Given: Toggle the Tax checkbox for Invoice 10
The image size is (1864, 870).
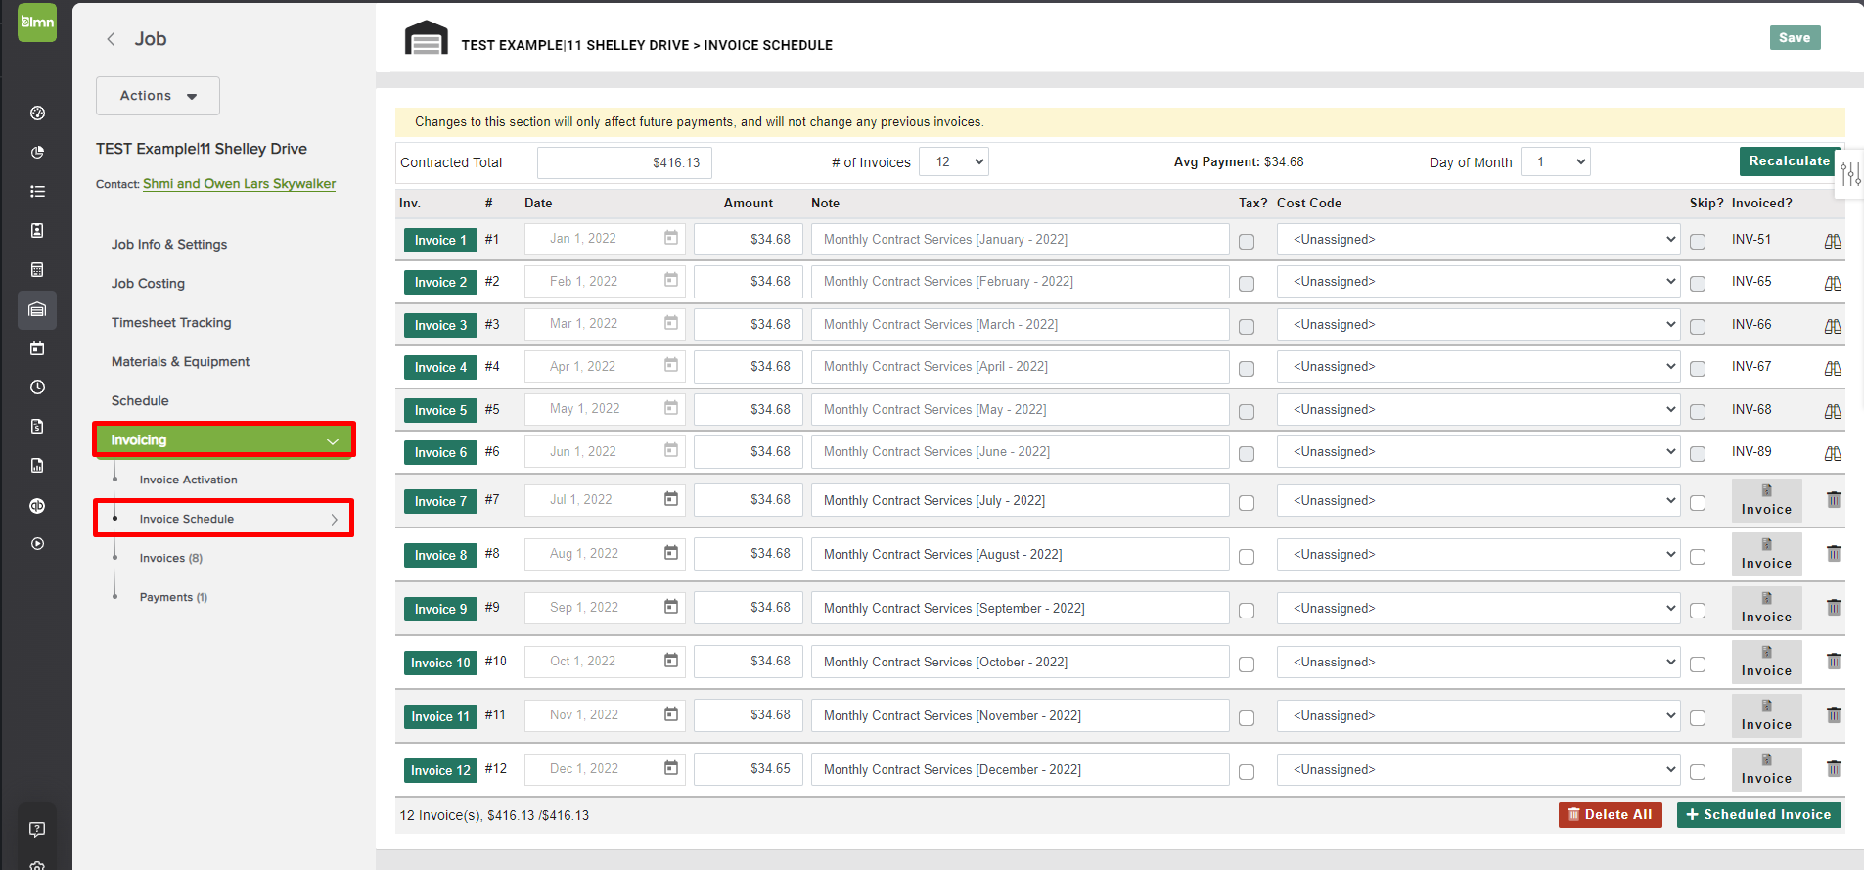Looking at the screenshot, I should click(x=1247, y=664).
